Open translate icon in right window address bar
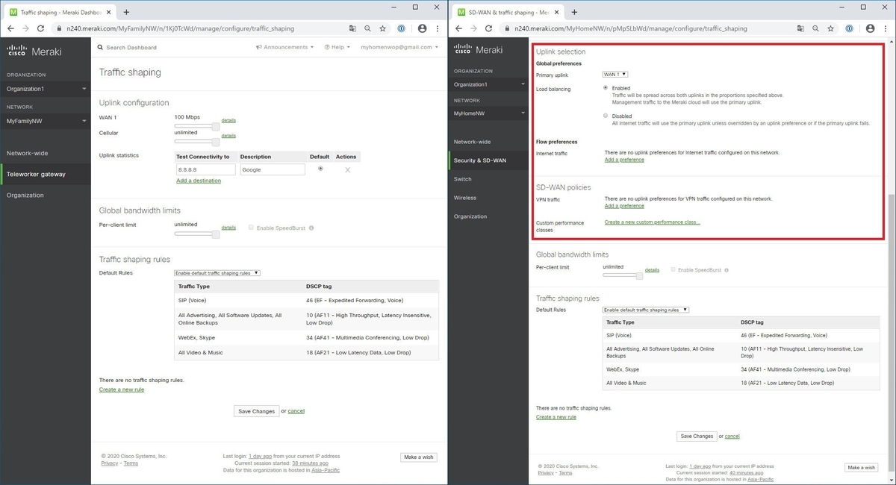The width and height of the screenshot is (896, 485). tap(801, 28)
